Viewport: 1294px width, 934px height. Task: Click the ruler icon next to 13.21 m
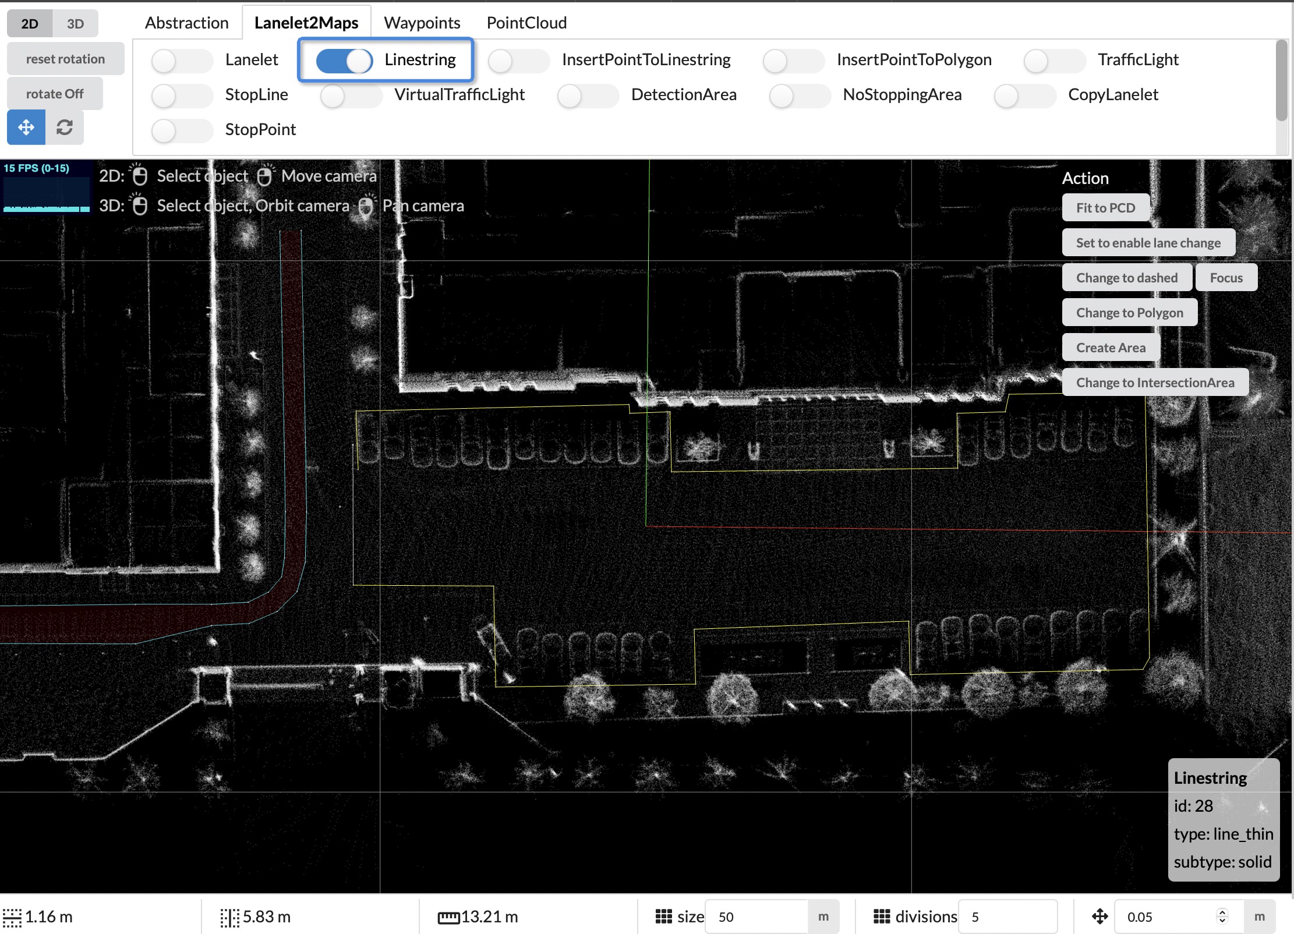pyautogui.click(x=448, y=916)
